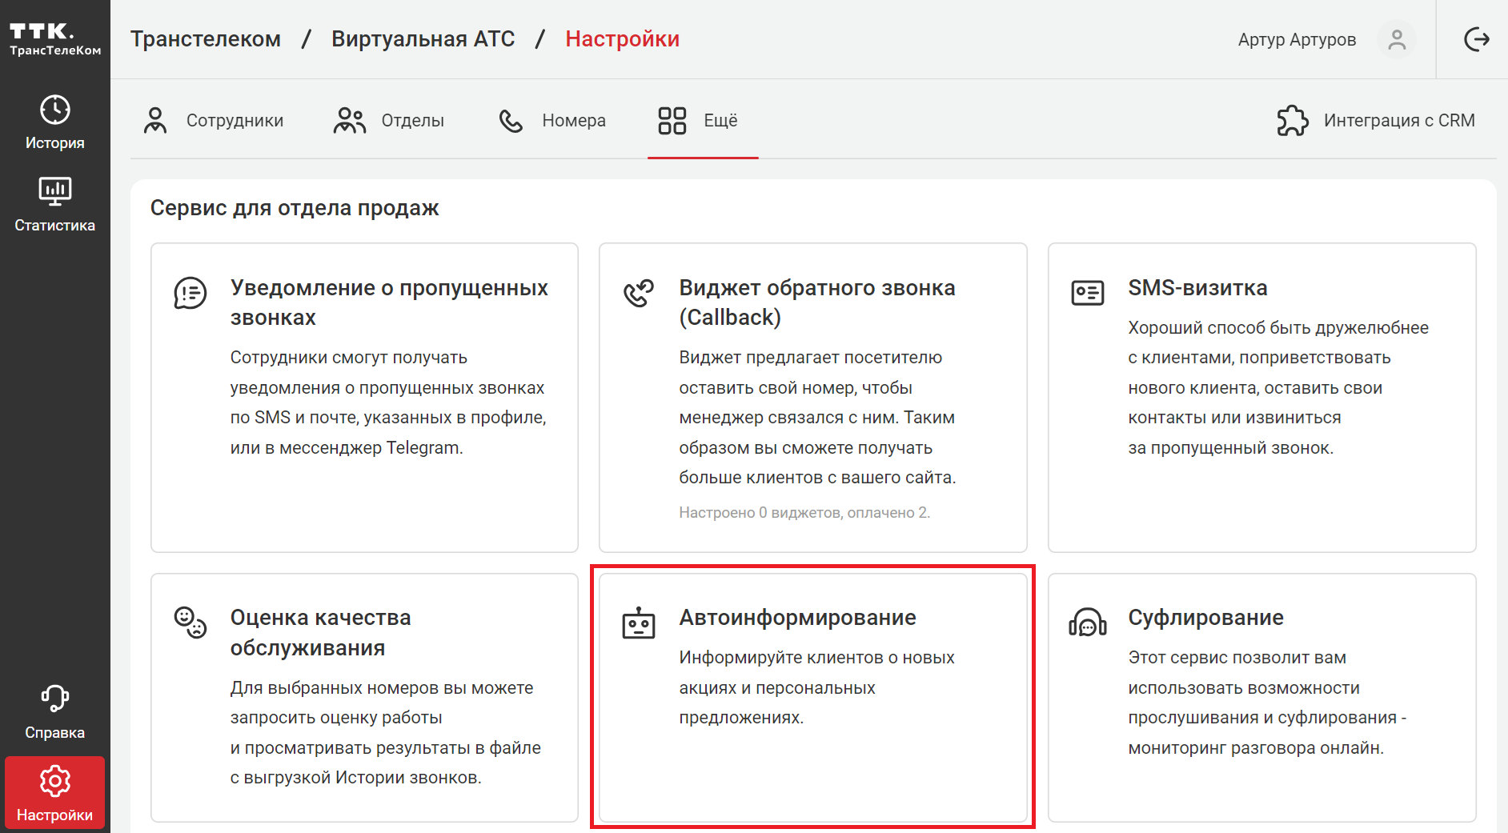The width and height of the screenshot is (1508, 833).
Task: Open Уведомление о пропущенных звонках card
Action: pyautogui.click(x=364, y=397)
